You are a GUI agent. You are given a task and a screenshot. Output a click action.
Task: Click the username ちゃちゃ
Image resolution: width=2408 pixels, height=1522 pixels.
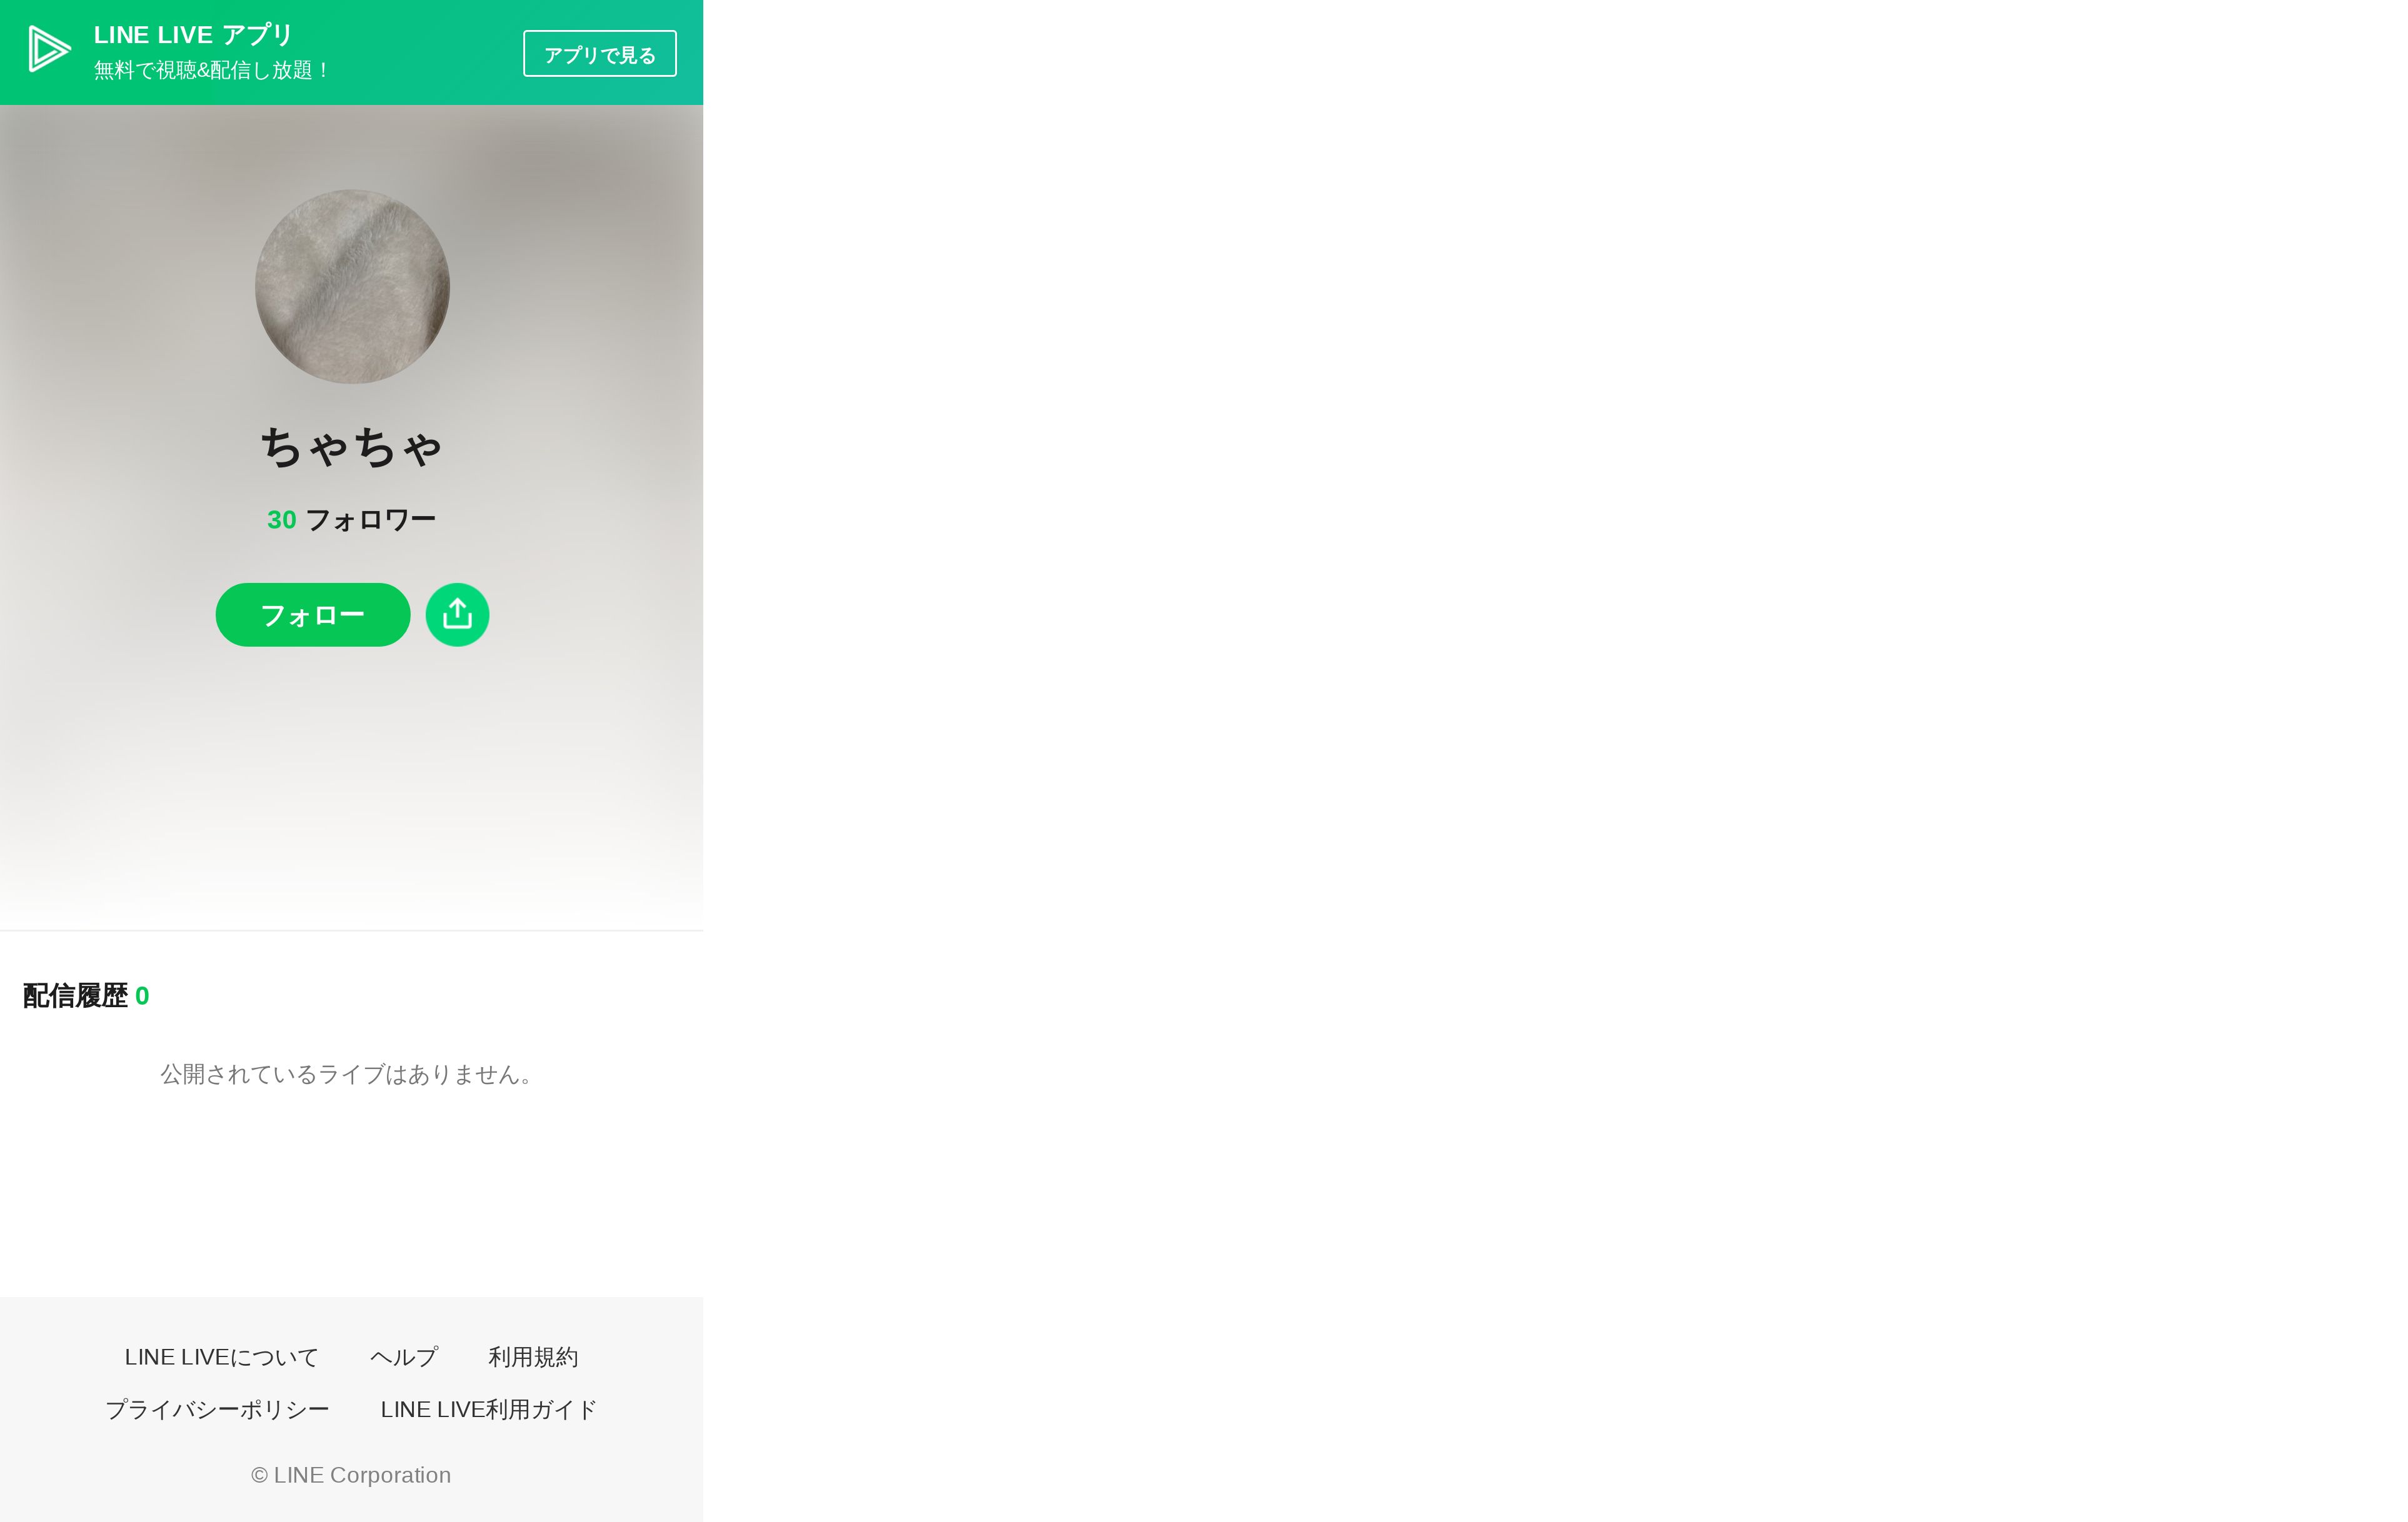[352, 445]
